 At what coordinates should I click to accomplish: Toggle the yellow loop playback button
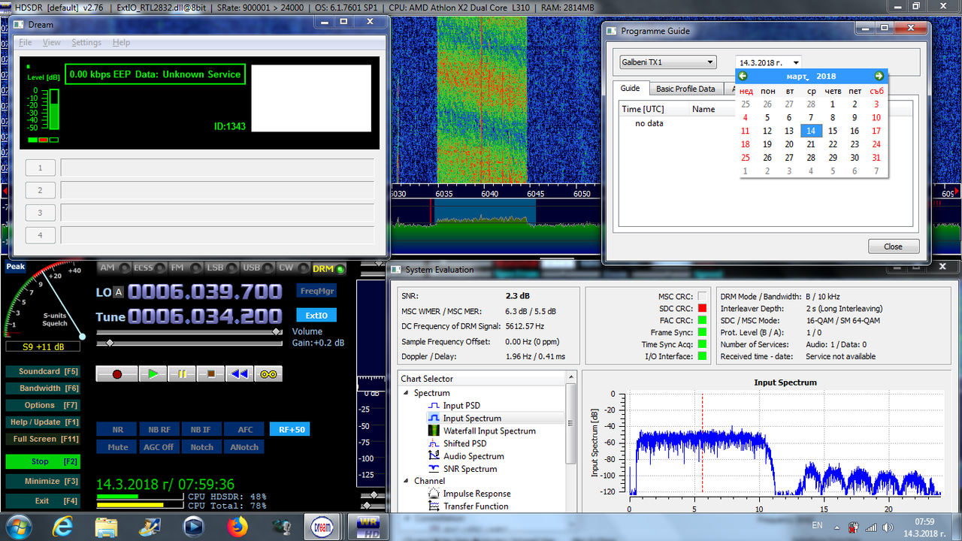[x=268, y=373]
